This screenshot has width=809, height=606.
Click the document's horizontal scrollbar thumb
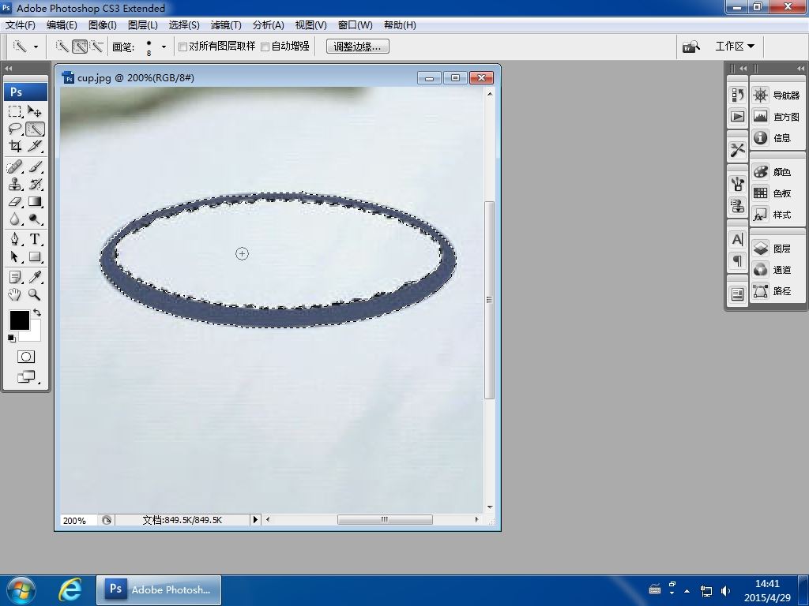385,520
